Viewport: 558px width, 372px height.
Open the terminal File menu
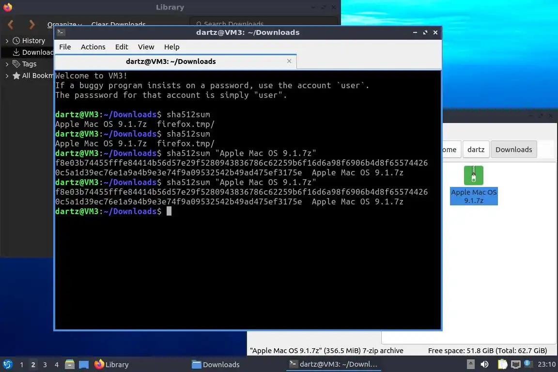point(65,47)
